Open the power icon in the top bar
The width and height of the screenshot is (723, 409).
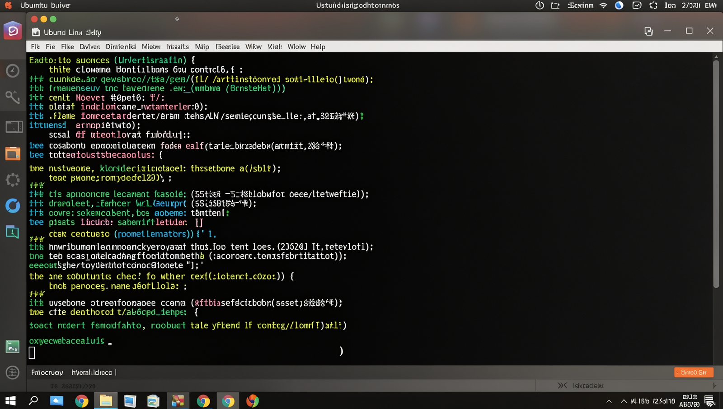(x=540, y=5)
